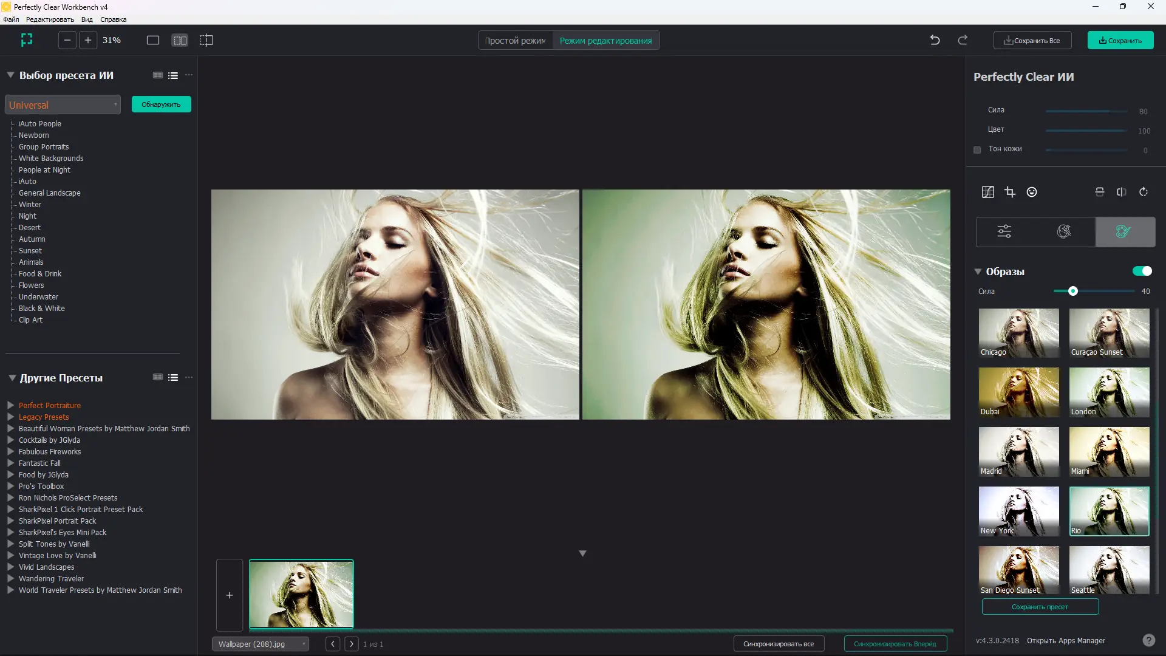The height and width of the screenshot is (656, 1166).
Task: Expand the Perfect Portraiture preset group
Action: coord(10,405)
